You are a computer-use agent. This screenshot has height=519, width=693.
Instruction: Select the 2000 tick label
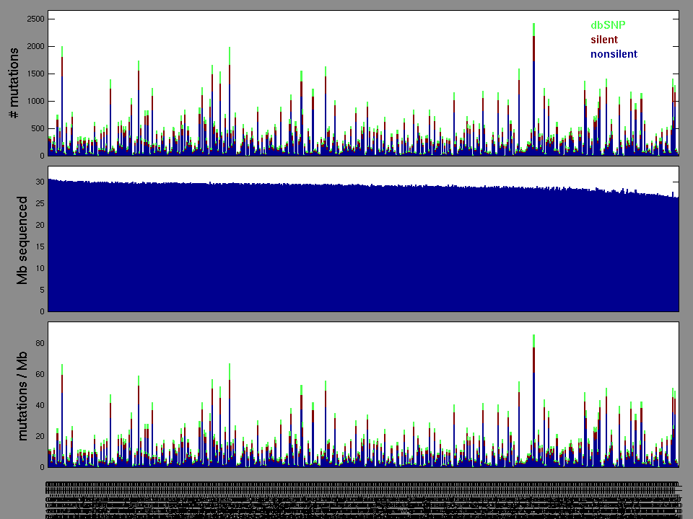tap(34, 46)
